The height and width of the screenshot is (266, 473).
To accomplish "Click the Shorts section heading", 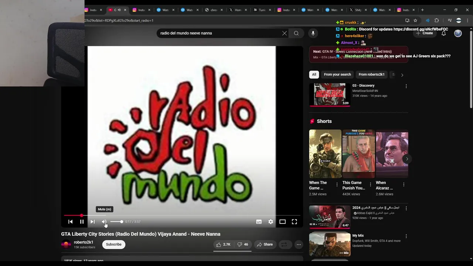I will coord(324,121).
